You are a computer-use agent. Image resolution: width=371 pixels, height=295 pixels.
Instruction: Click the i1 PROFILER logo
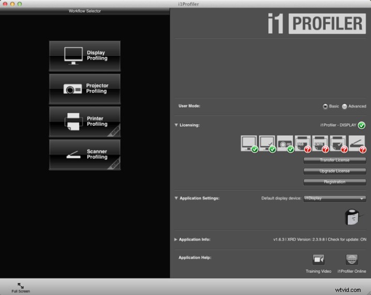(317, 23)
